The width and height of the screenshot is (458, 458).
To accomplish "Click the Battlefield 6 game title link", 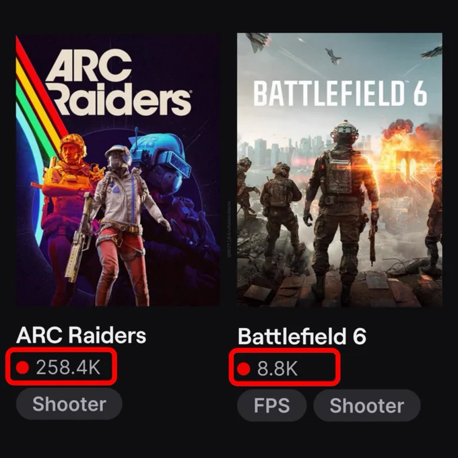I will point(302,336).
